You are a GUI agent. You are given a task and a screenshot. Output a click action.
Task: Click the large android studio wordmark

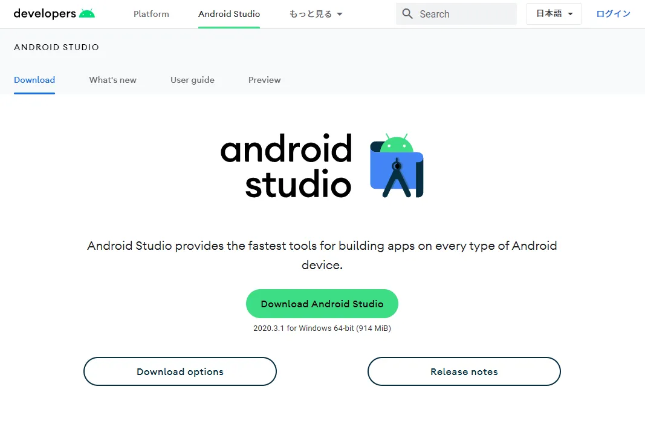click(x=287, y=166)
